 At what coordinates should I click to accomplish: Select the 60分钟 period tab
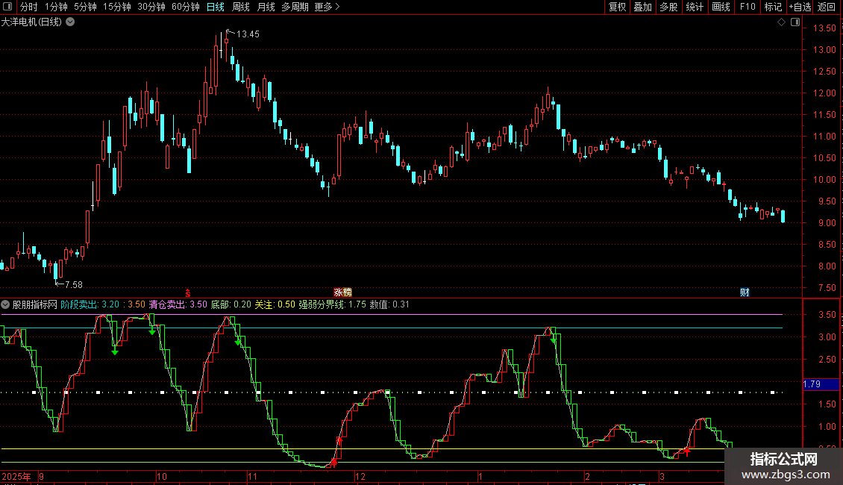pyautogui.click(x=185, y=7)
